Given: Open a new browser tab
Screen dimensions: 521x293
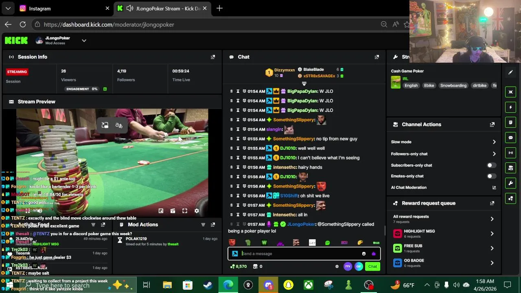Looking at the screenshot, I should [219, 8].
